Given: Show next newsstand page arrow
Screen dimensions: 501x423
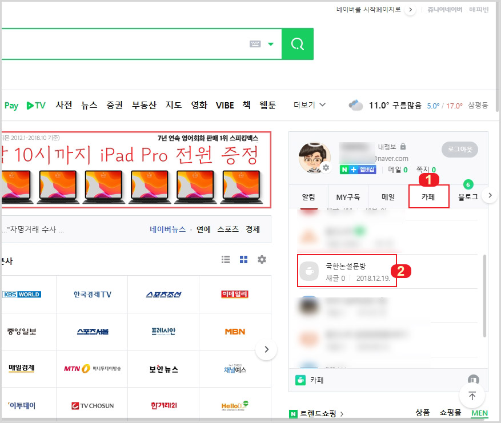Looking at the screenshot, I should pyautogui.click(x=266, y=349).
